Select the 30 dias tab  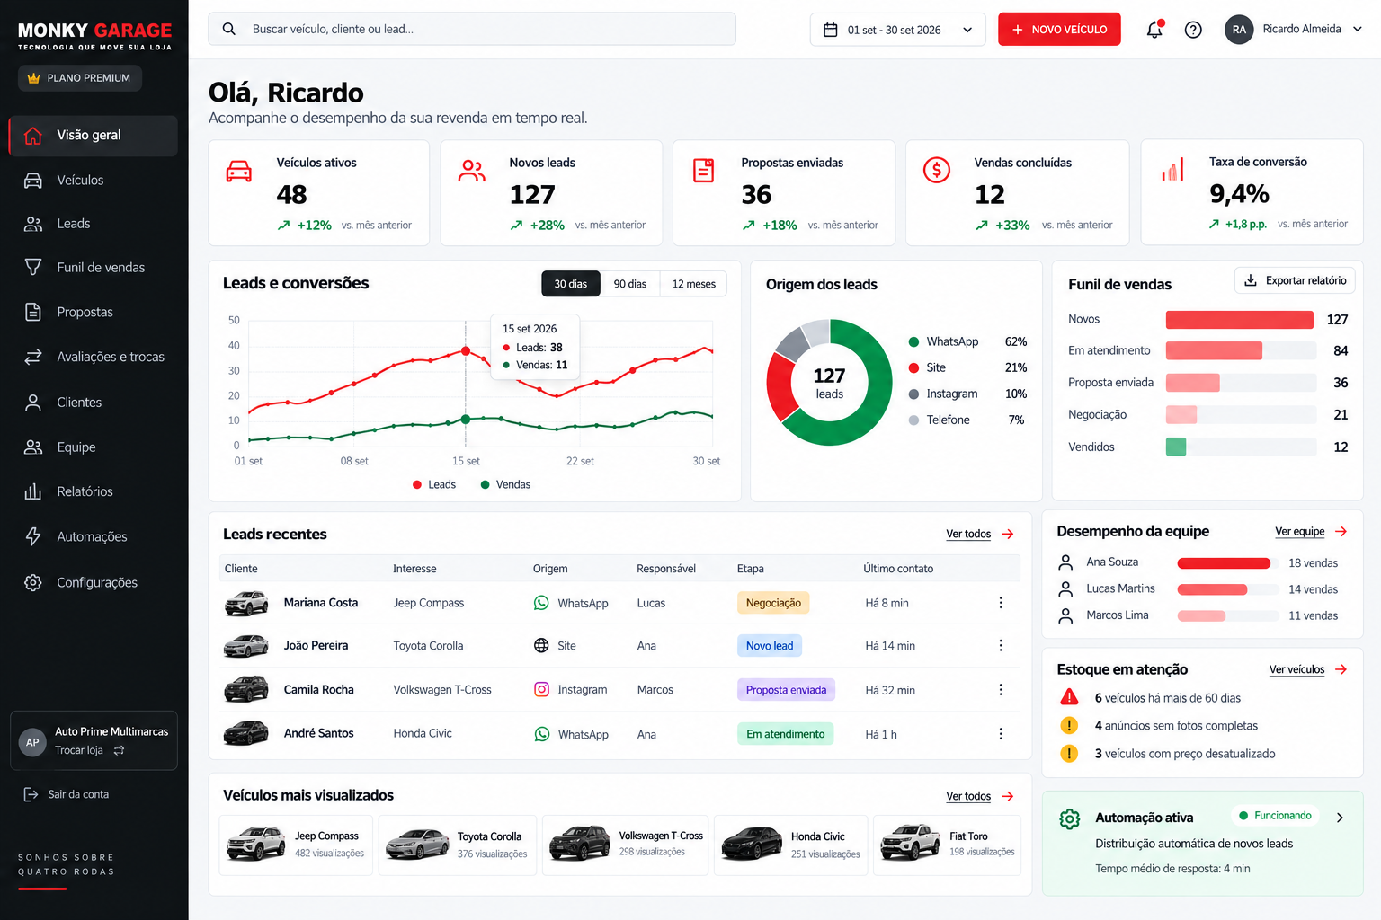(x=570, y=284)
